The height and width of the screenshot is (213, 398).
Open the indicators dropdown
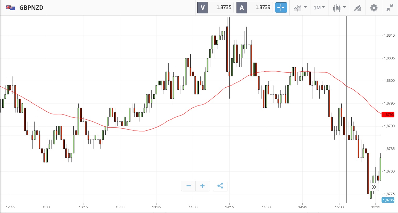pyautogui.click(x=300, y=8)
